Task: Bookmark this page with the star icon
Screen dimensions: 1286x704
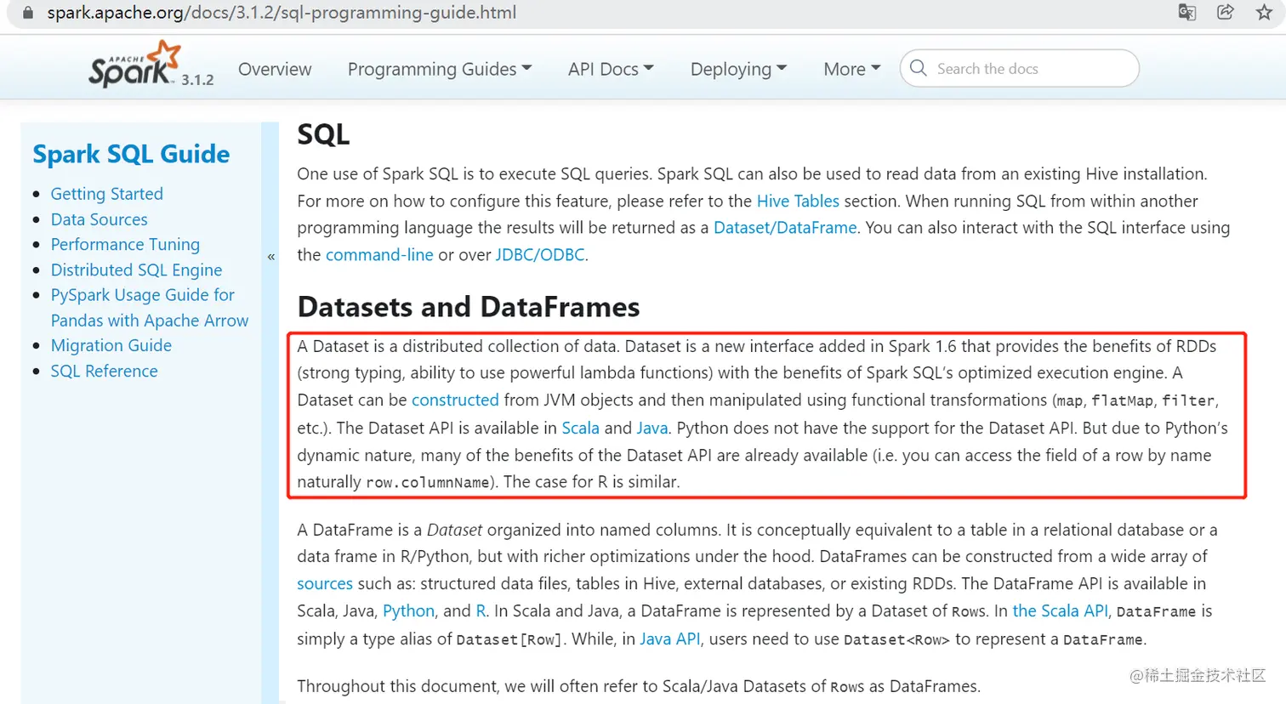Action: coord(1264,13)
